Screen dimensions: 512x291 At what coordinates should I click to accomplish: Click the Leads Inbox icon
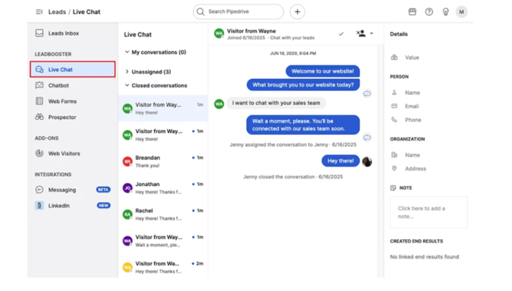pos(39,33)
